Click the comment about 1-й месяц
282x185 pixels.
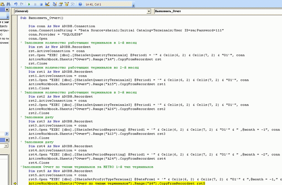click(x=79, y=43)
